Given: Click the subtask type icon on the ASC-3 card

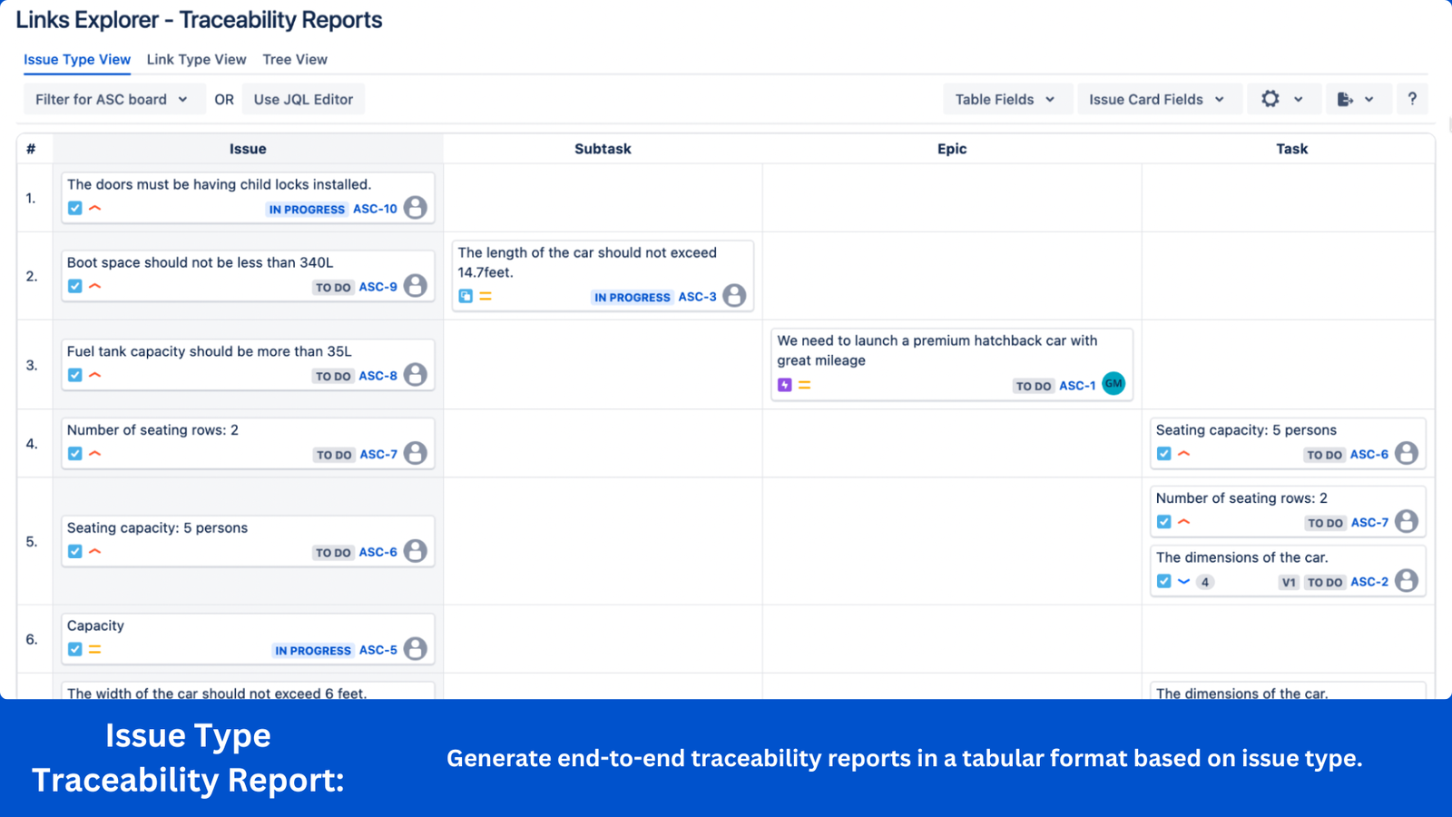Looking at the screenshot, I should 466,296.
